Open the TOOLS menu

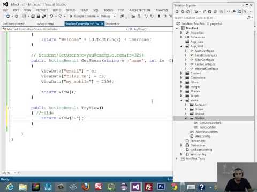point(108,10)
